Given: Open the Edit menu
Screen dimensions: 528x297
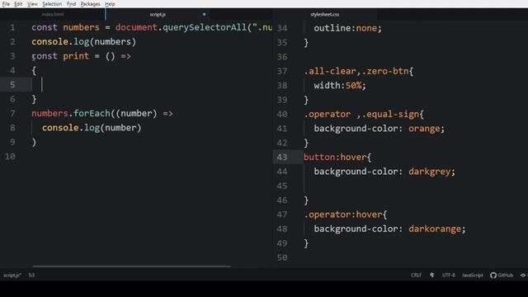Looking at the screenshot, I should pos(18,4).
